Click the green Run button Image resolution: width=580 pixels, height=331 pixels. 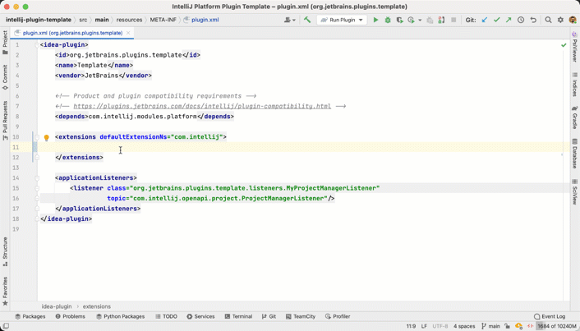tap(376, 20)
